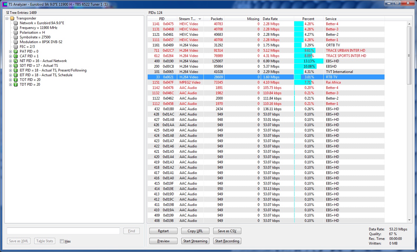Click the search input field above Find
417x252 pixels.
pyautogui.click(x=63, y=231)
